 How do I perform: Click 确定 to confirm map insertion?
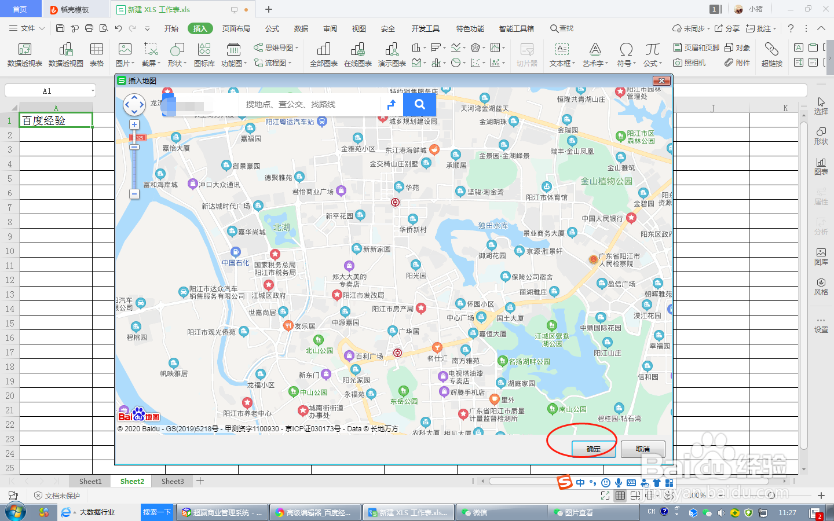594,449
